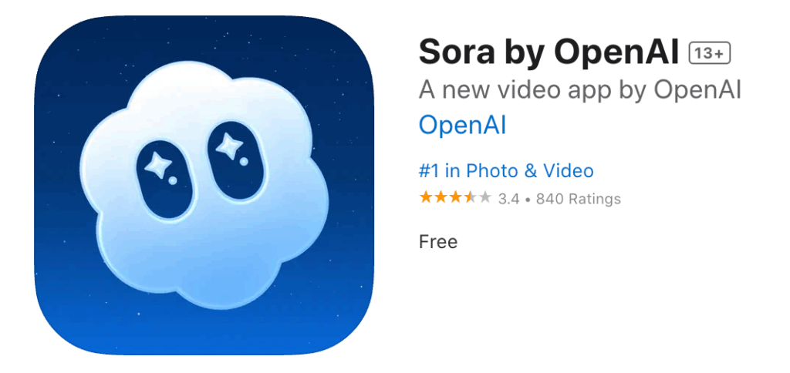
Task: Click the 3.4 rating score text
Action: (508, 199)
